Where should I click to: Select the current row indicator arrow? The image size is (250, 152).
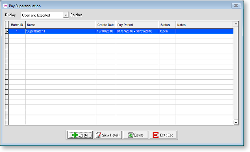pos(7,31)
